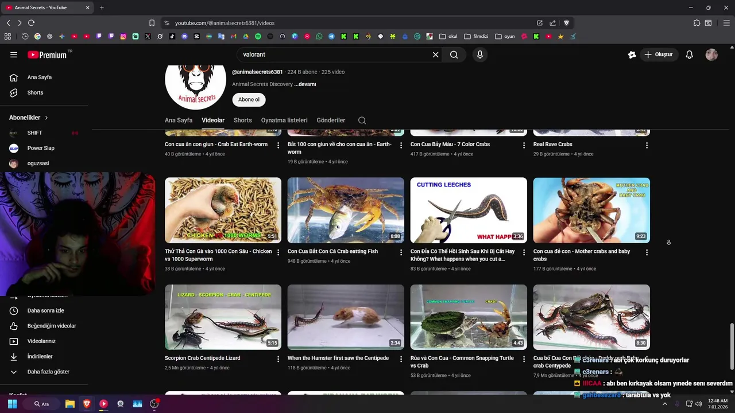Open the okul bookmarks folder

tap(448, 36)
